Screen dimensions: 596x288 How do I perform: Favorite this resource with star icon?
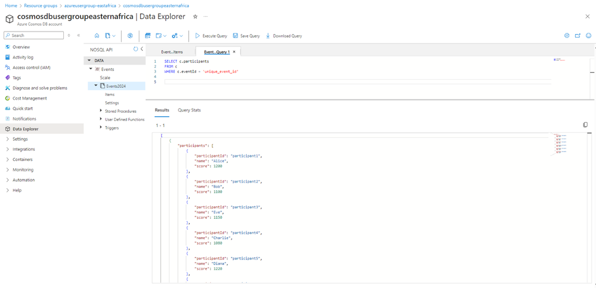[x=195, y=17]
